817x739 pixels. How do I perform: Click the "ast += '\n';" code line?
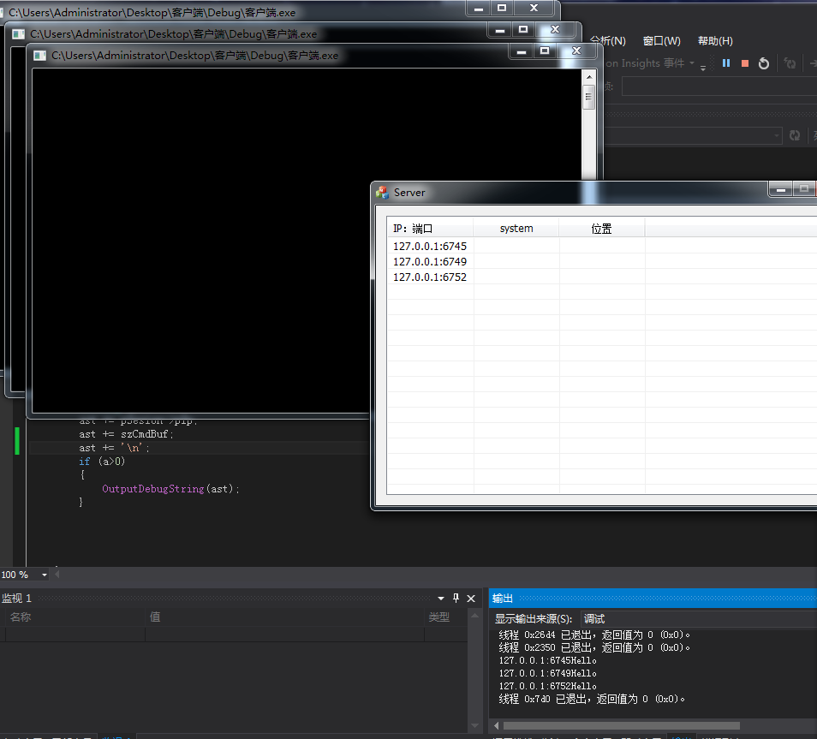tap(114, 448)
